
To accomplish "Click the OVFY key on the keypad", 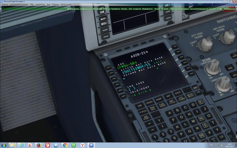I will pyautogui.click(x=213, y=139).
